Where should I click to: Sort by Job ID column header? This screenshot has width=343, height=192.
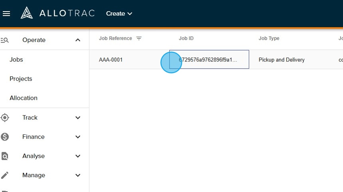[x=186, y=38]
